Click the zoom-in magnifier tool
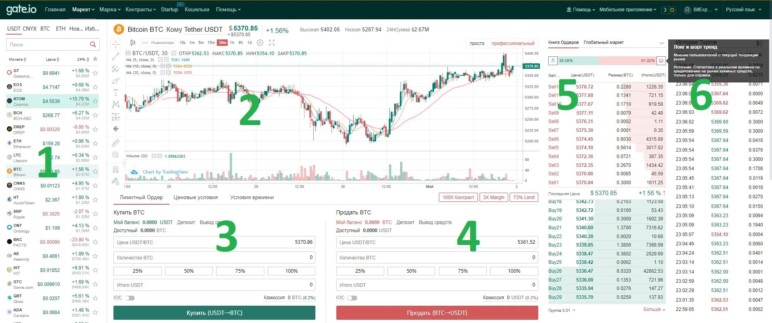The width and height of the screenshot is (772, 323). [116, 155]
